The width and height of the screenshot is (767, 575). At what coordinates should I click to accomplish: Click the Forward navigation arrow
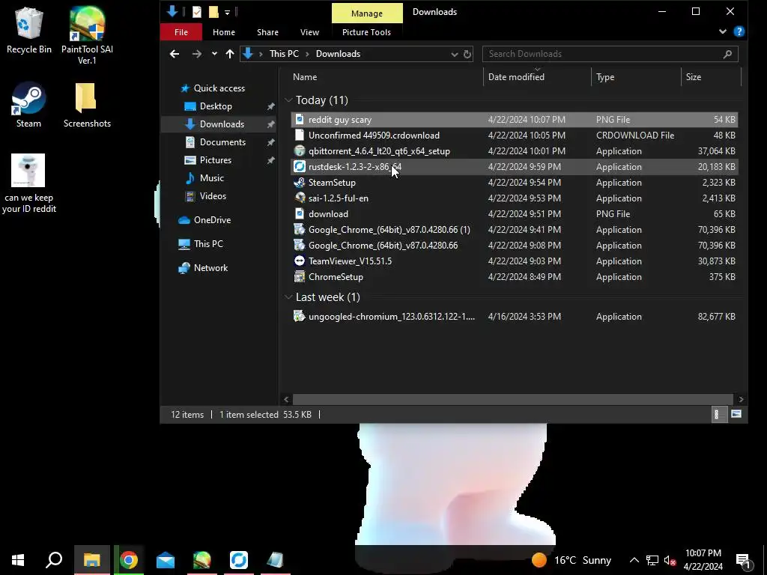[197, 54]
